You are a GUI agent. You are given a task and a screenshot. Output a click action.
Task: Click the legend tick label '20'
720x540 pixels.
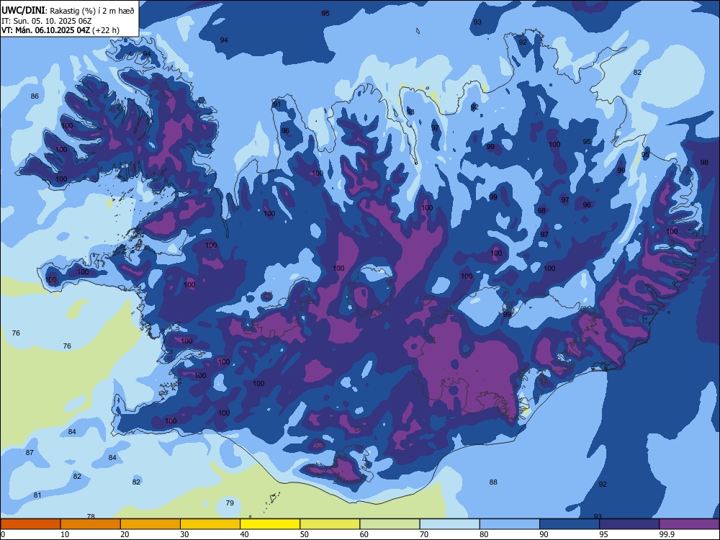tap(125, 534)
